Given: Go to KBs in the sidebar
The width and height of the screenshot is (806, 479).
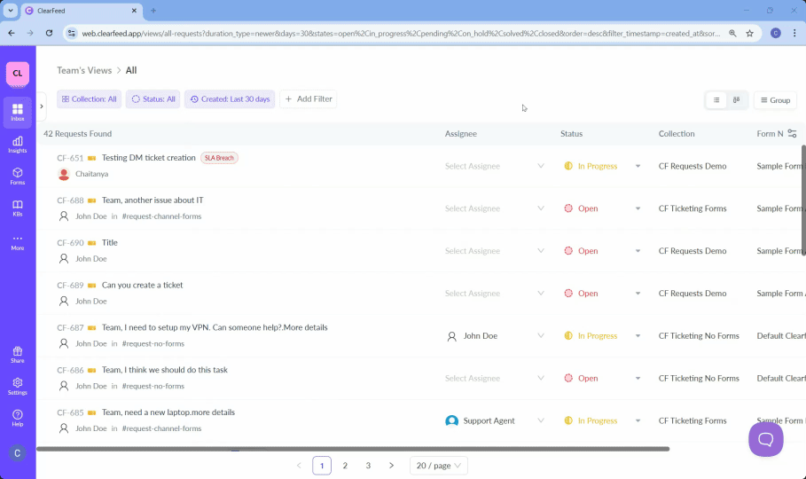Looking at the screenshot, I should click(x=18, y=208).
